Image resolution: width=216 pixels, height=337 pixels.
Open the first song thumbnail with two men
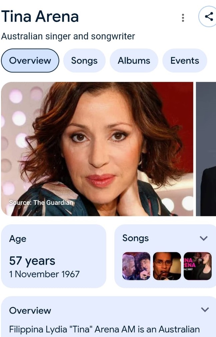[136, 266]
